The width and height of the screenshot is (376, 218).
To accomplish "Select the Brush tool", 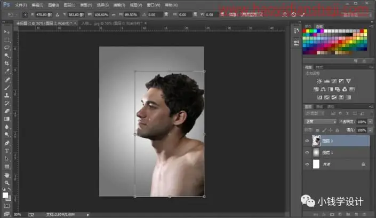I will (7, 88).
